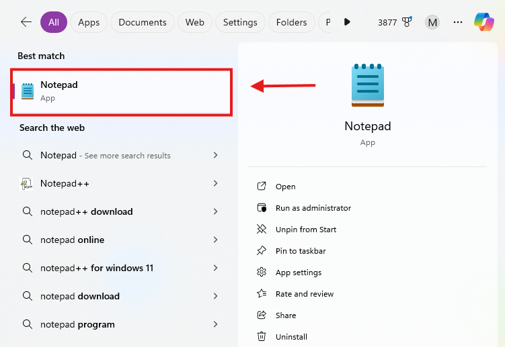Select the All filter tab
Screen dimensions: 505x347
(x=54, y=22)
